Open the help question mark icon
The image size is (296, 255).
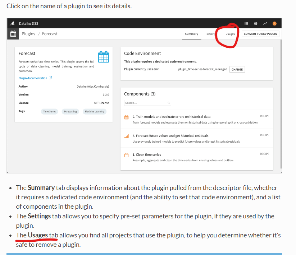coord(256,23)
